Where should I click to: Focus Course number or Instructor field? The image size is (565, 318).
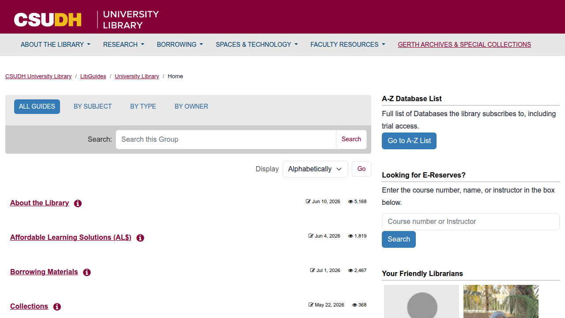[471, 222]
